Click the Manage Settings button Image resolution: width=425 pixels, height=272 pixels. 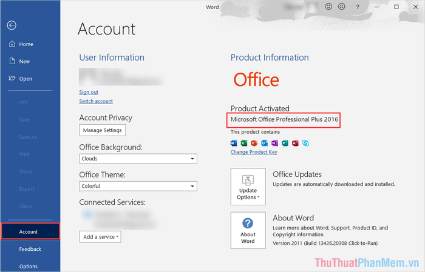(102, 130)
